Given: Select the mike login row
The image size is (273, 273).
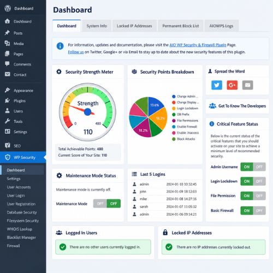Looking at the screenshot, I should click(165, 199).
